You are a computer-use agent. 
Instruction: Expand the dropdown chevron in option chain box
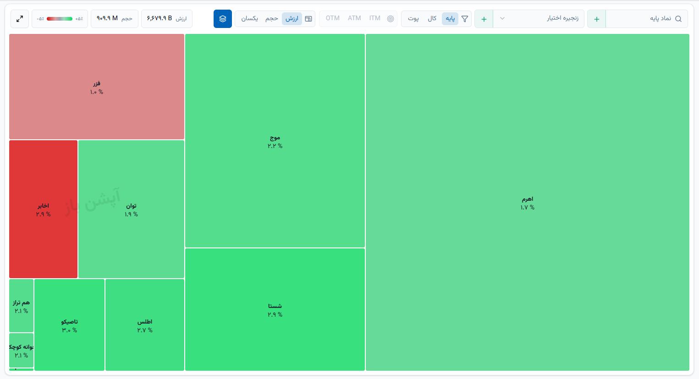pos(502,19)
